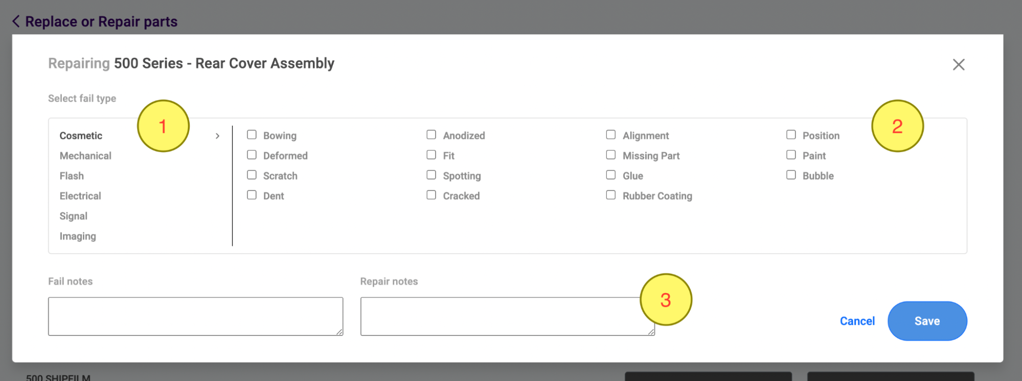Viewport: 1022px width, 381px height.
Task: Enable the Bowing checkbox
Action: pos(252,135)
